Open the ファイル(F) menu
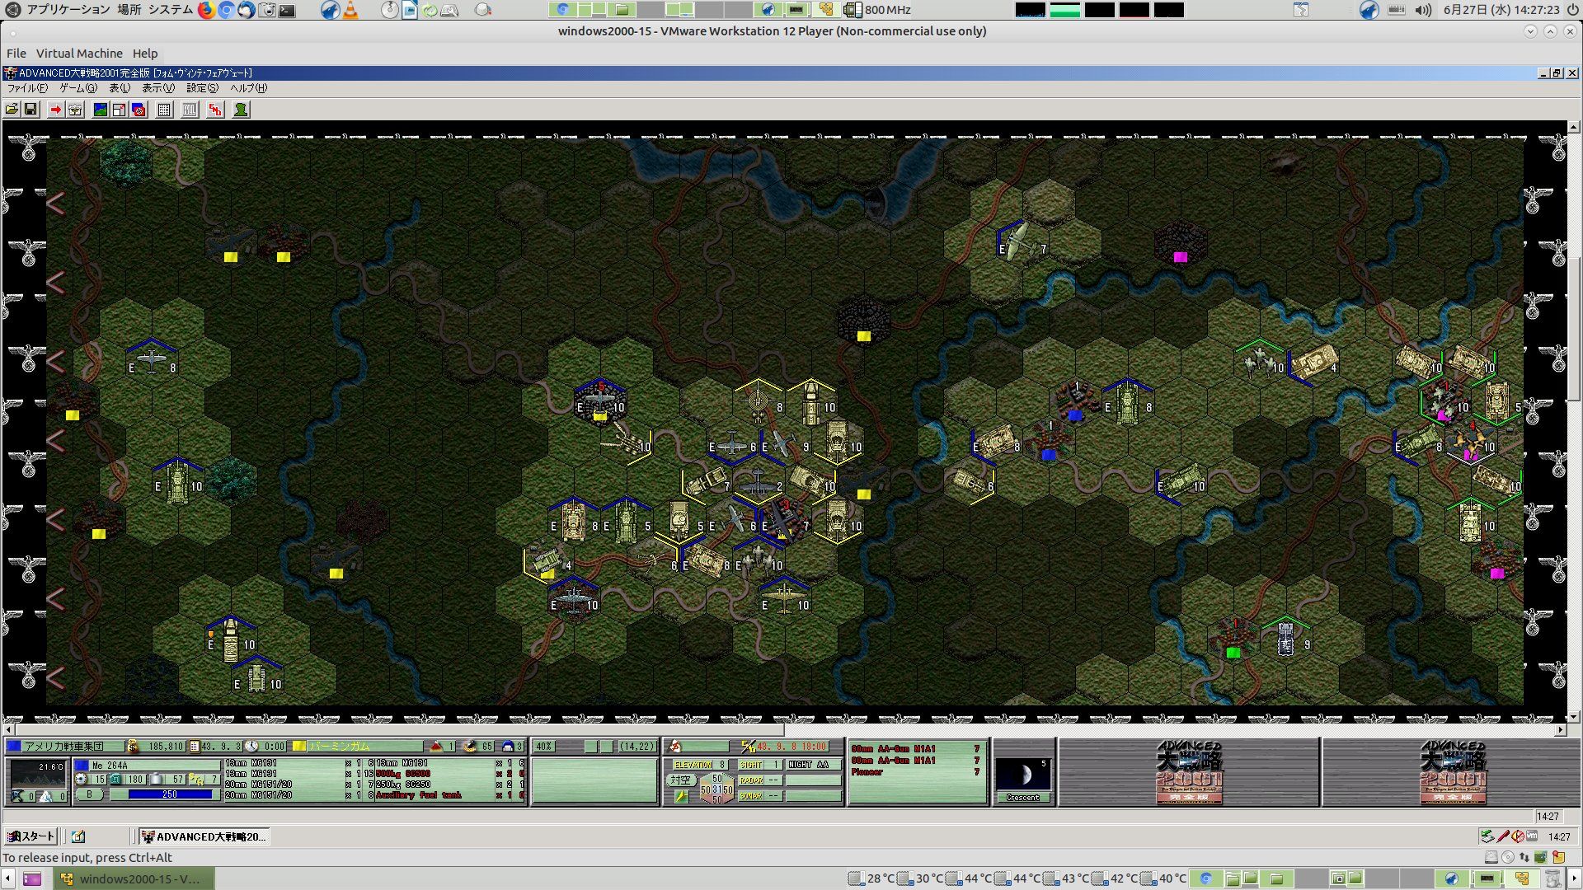The height and width of the screenshot is (890, 1583). (27, 88)
